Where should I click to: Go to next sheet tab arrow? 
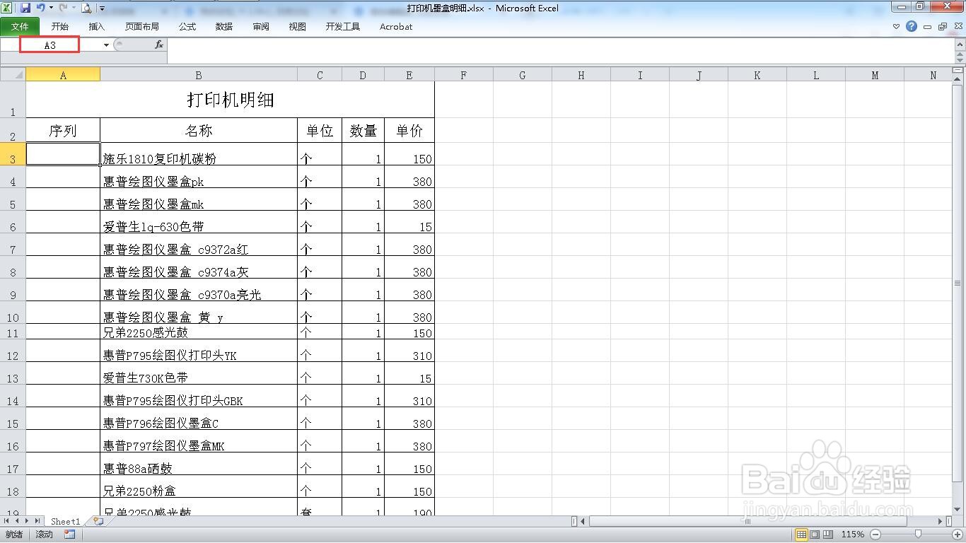28,521
